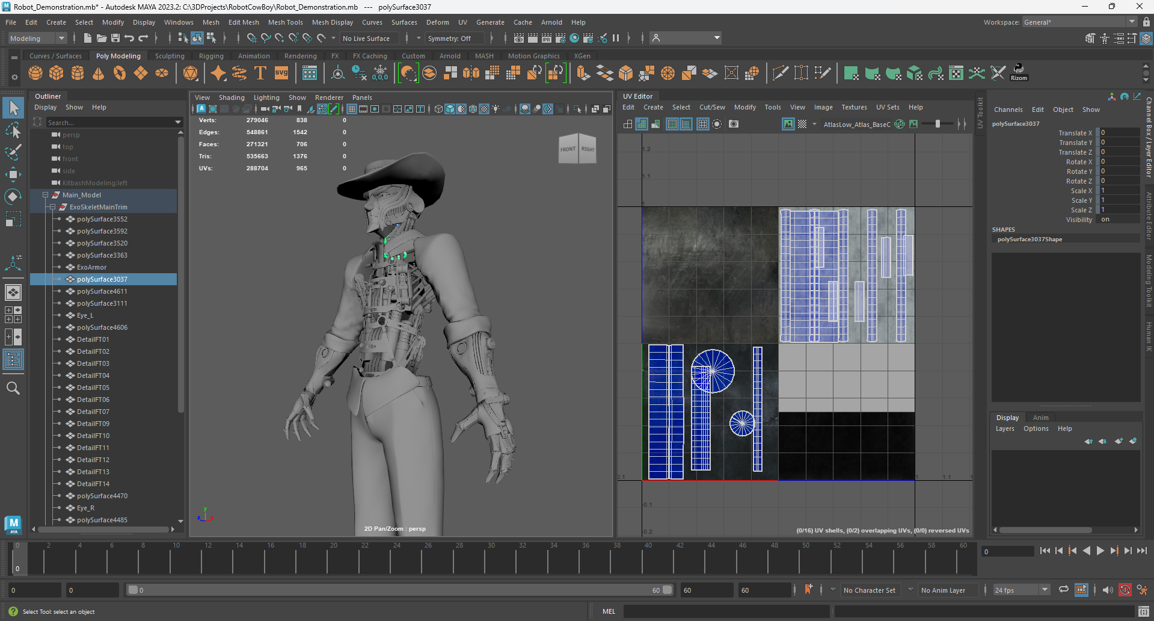Click the Save scene icon

pyautogui.click(x=115, y=38)
